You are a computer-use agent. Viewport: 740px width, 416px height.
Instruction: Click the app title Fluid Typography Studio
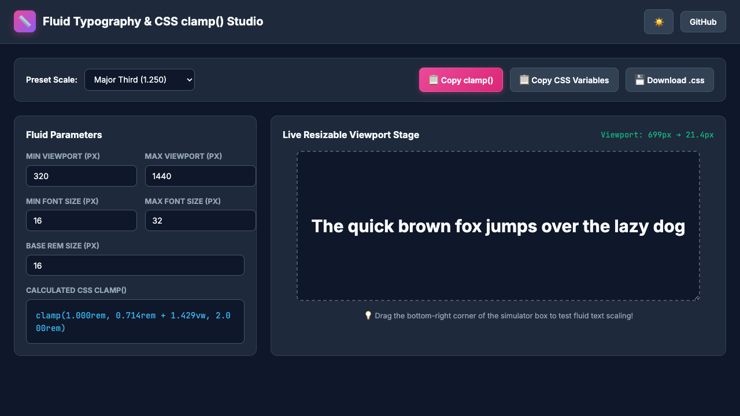pyautogui.click(x=153, y=21)
